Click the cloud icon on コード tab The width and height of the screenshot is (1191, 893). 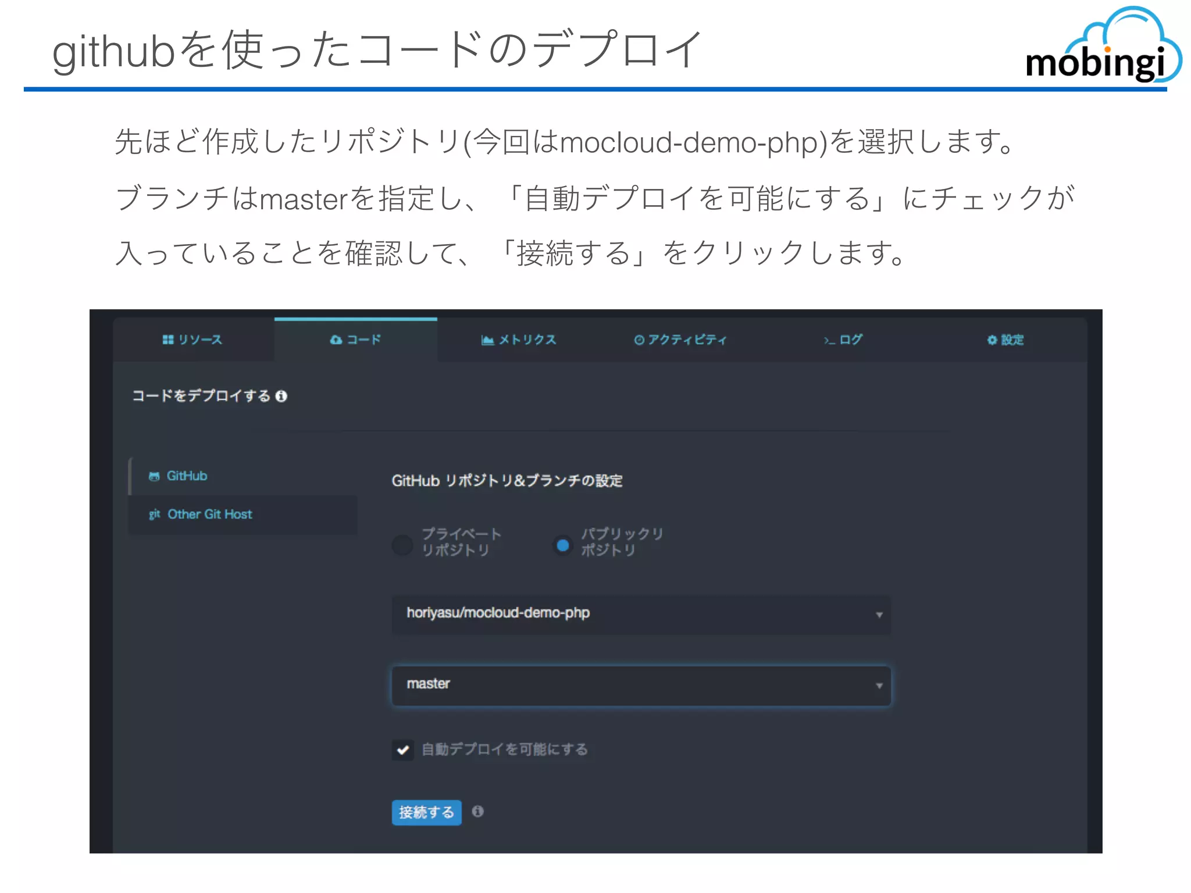[x=336, y=340]
